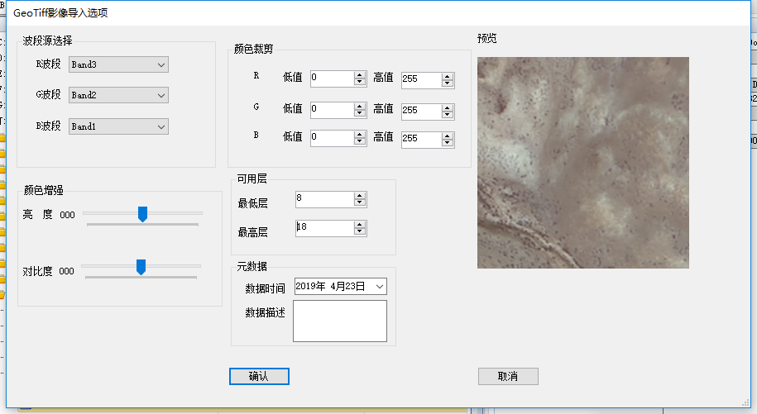Increase the R 低值 with up arrow
The width and height of the screenshot is (757, 414).
pos(360,75)
